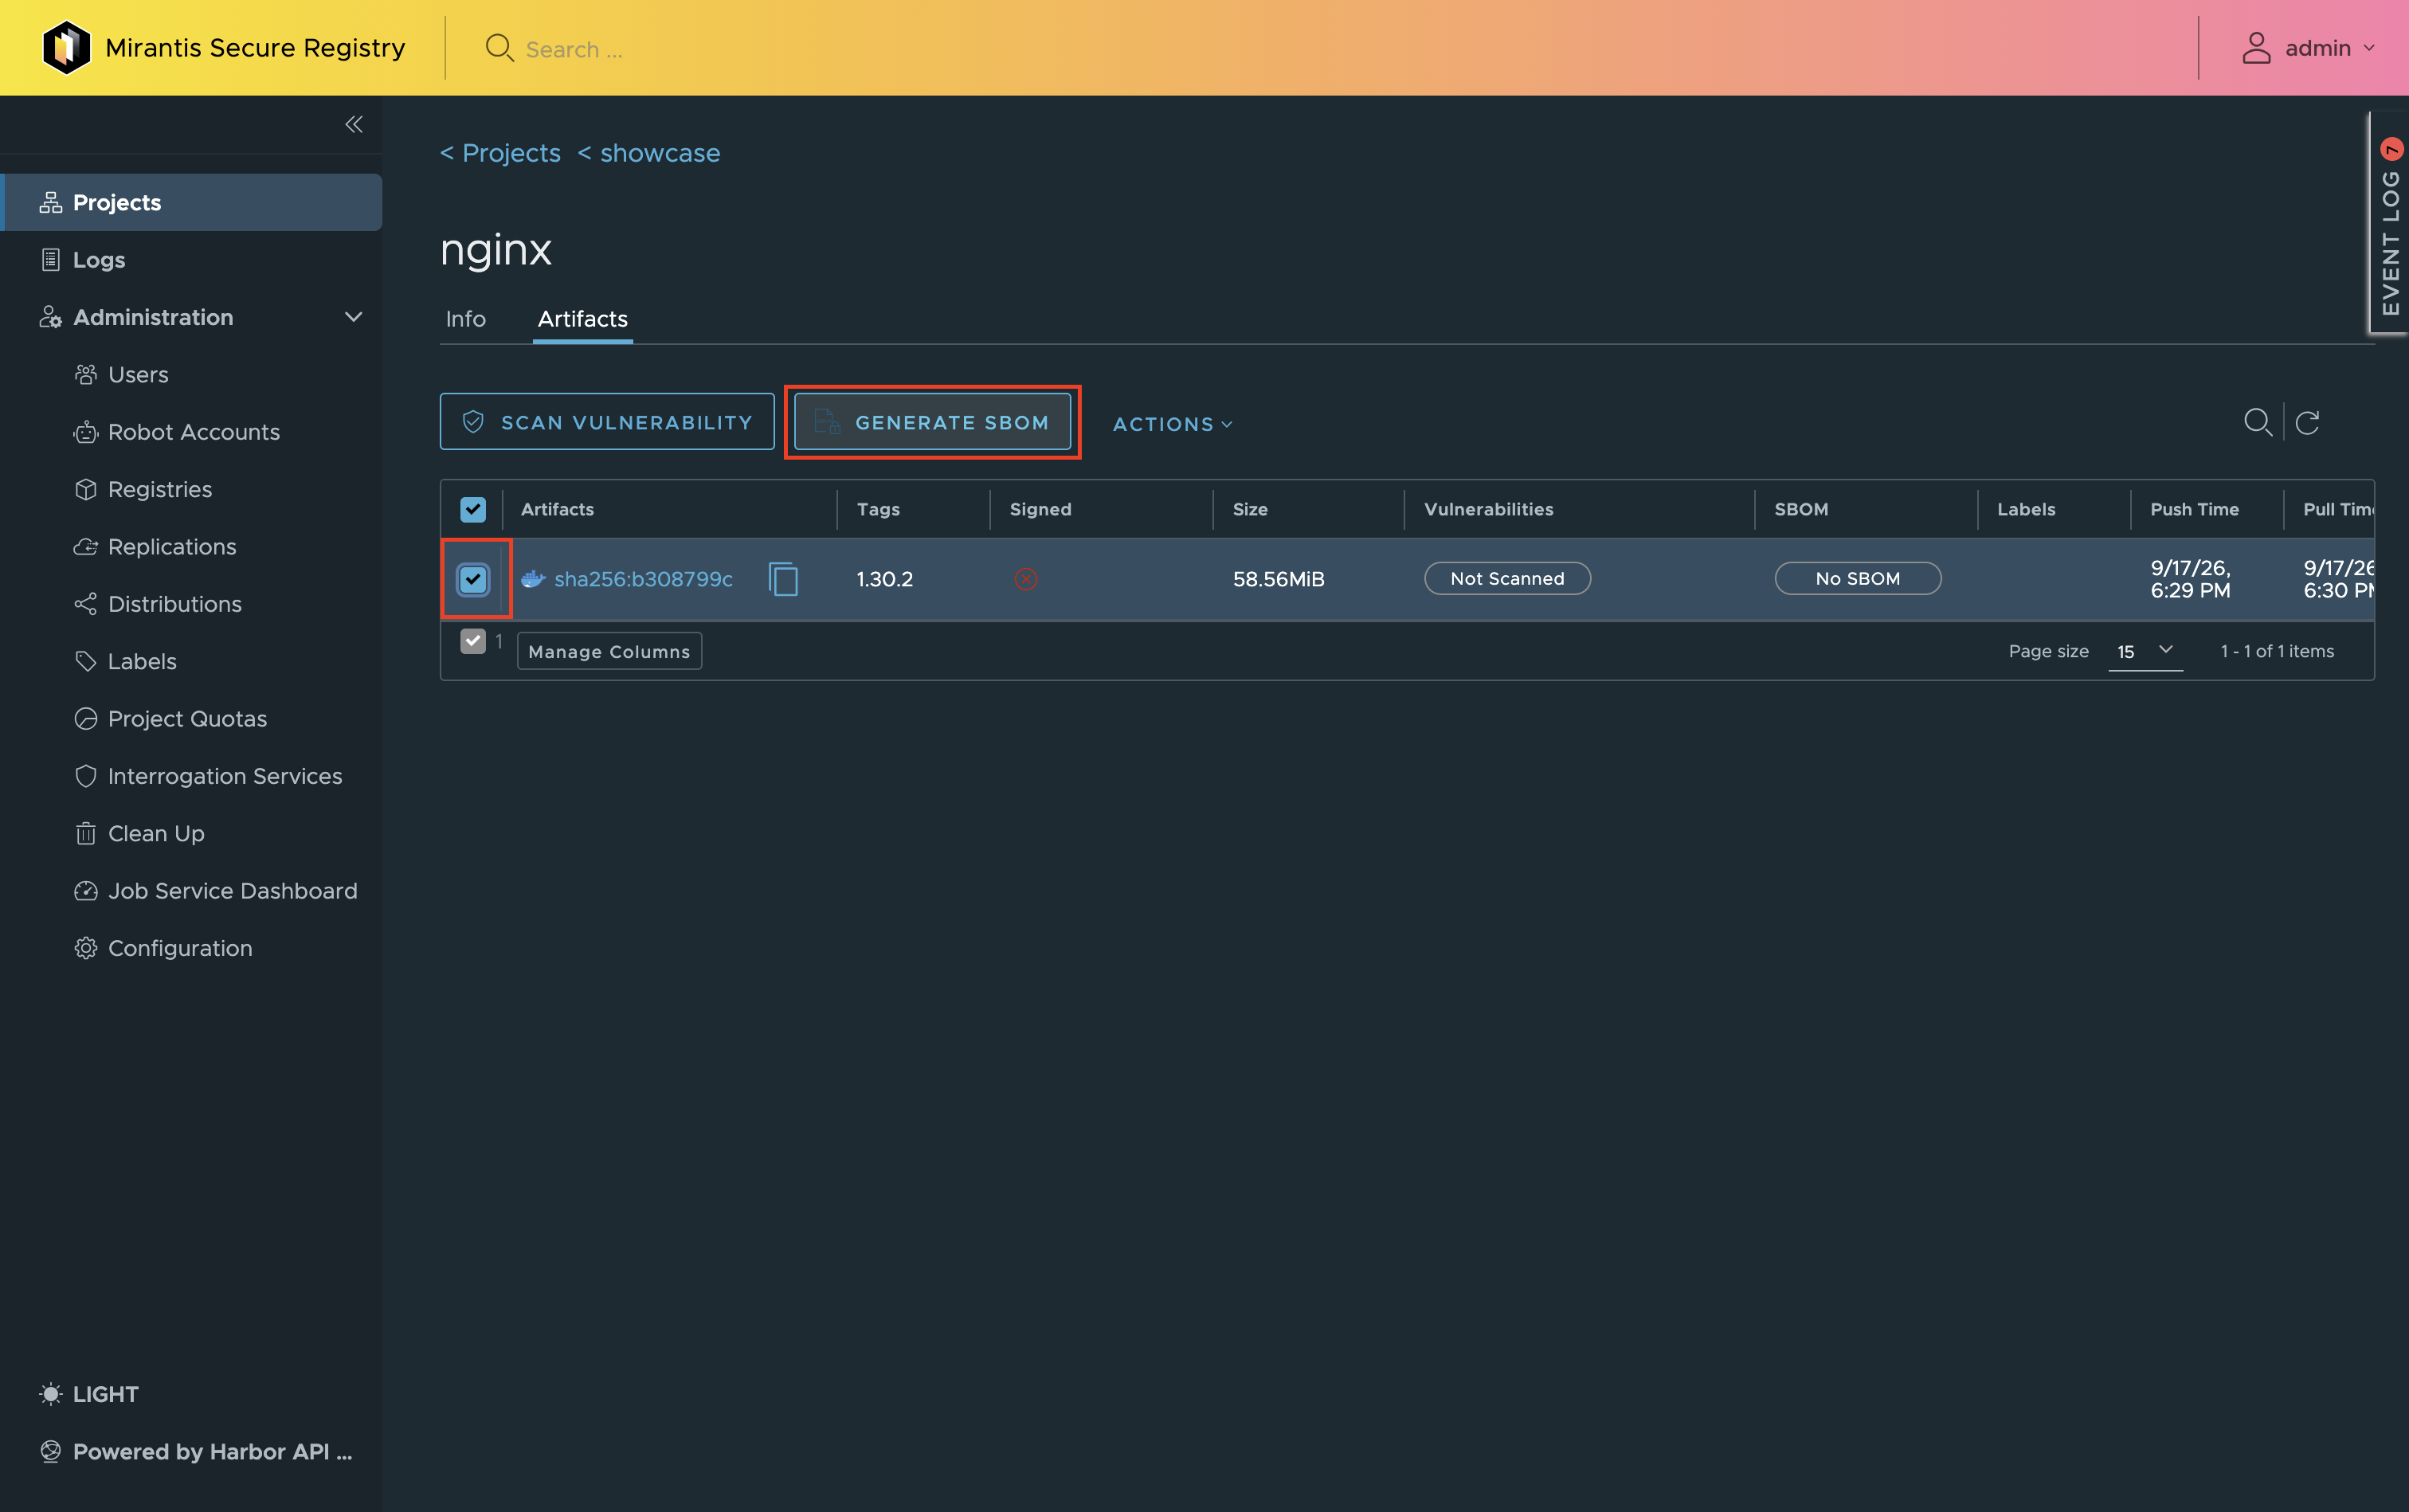Screen dimensions: 2409x1512
Task: Open Users in Administration
Action: 138,375
